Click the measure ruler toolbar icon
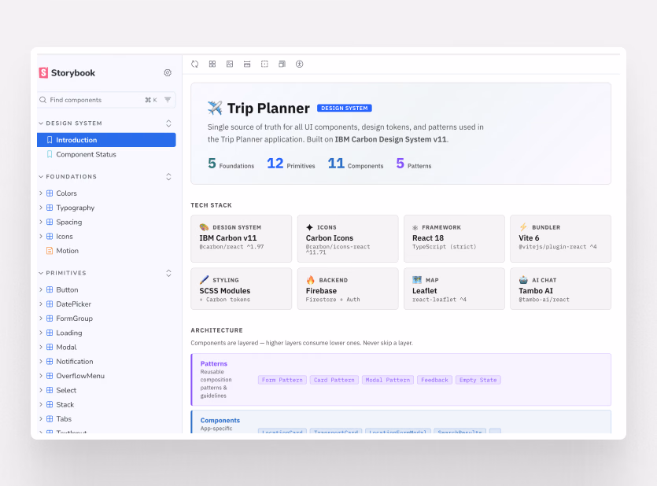657x486 pixels. (247, 64)
